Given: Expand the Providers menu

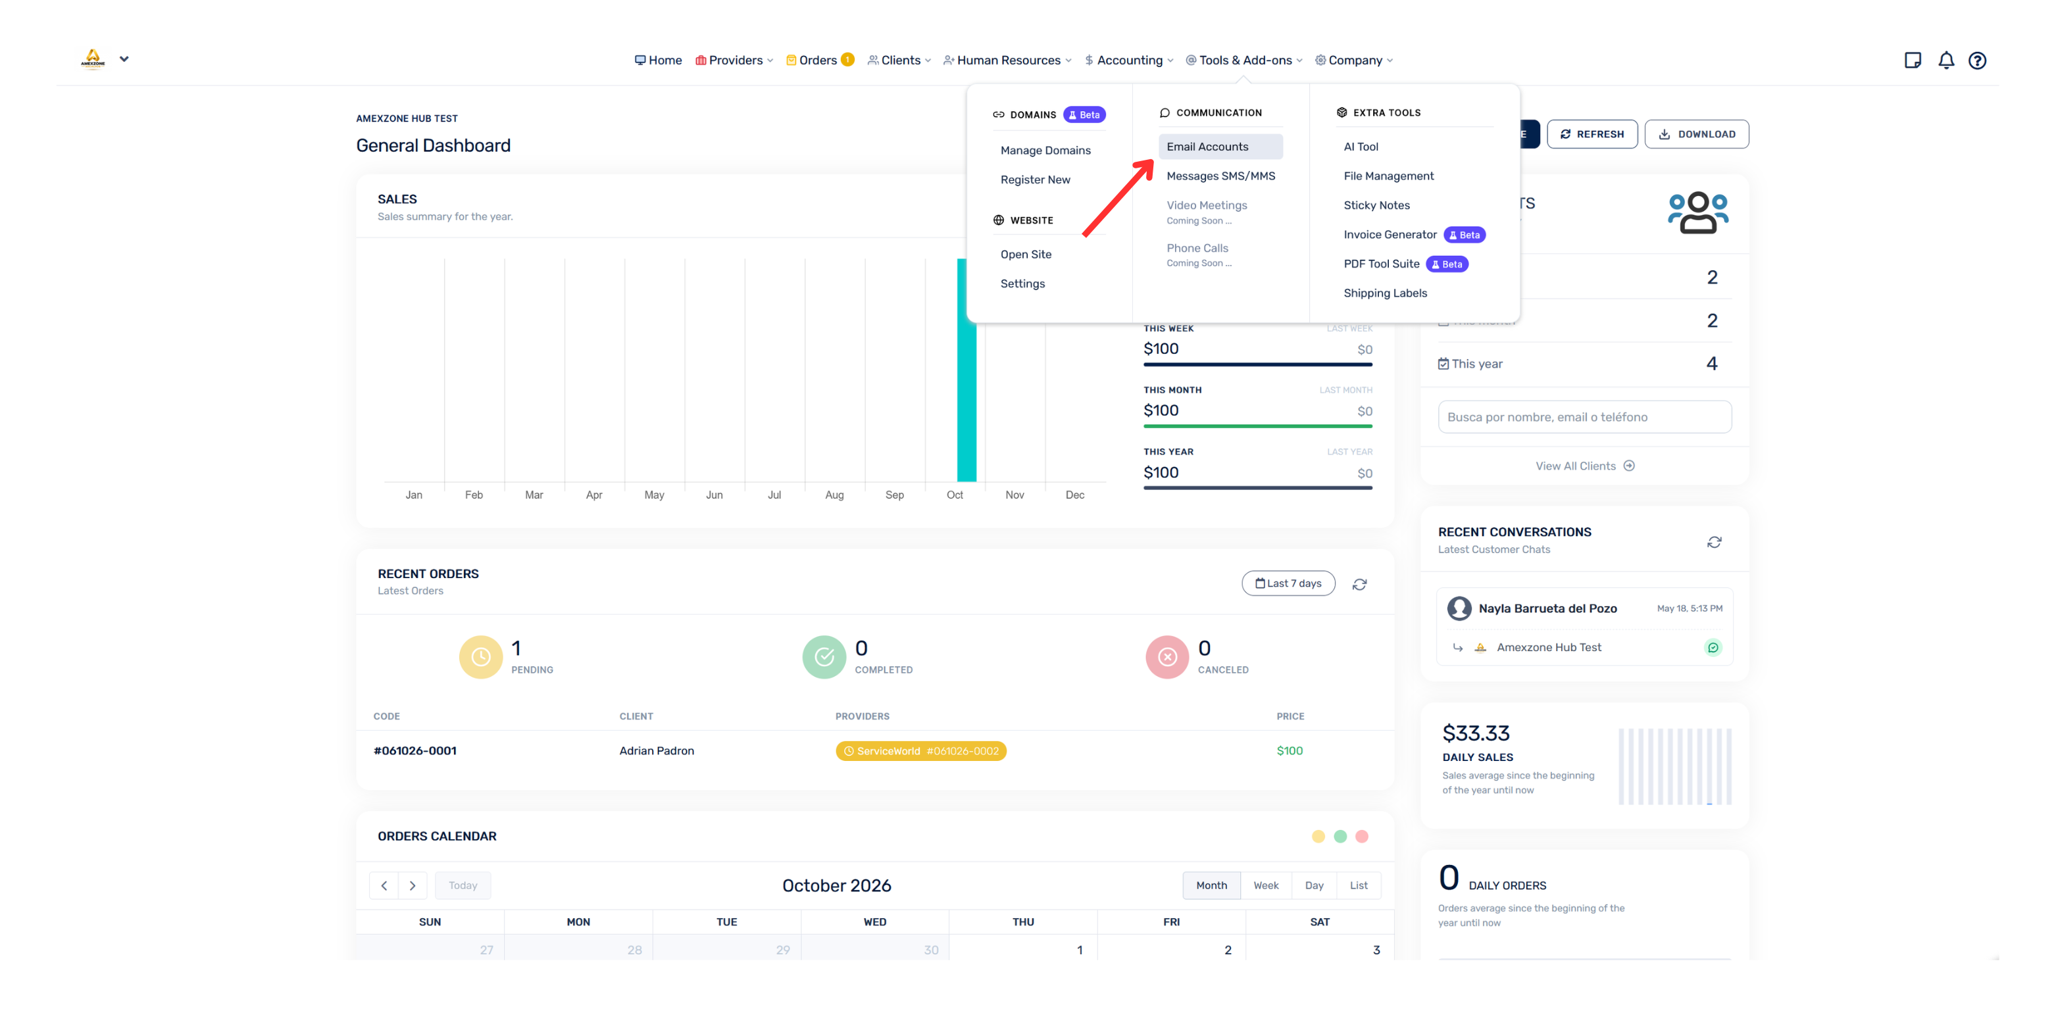Looking at the screenshot, I should coord(734,60).
